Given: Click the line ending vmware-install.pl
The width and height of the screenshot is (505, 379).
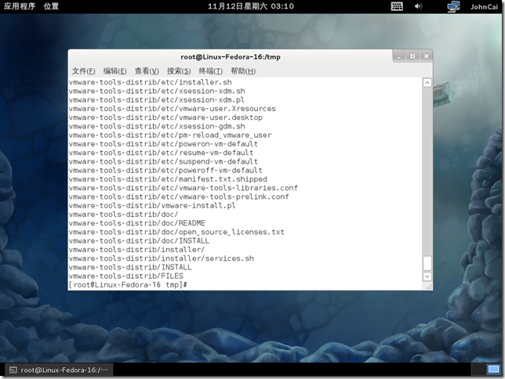Looking at the screenshot, I should pyautogui.click(x=152, y=206).
